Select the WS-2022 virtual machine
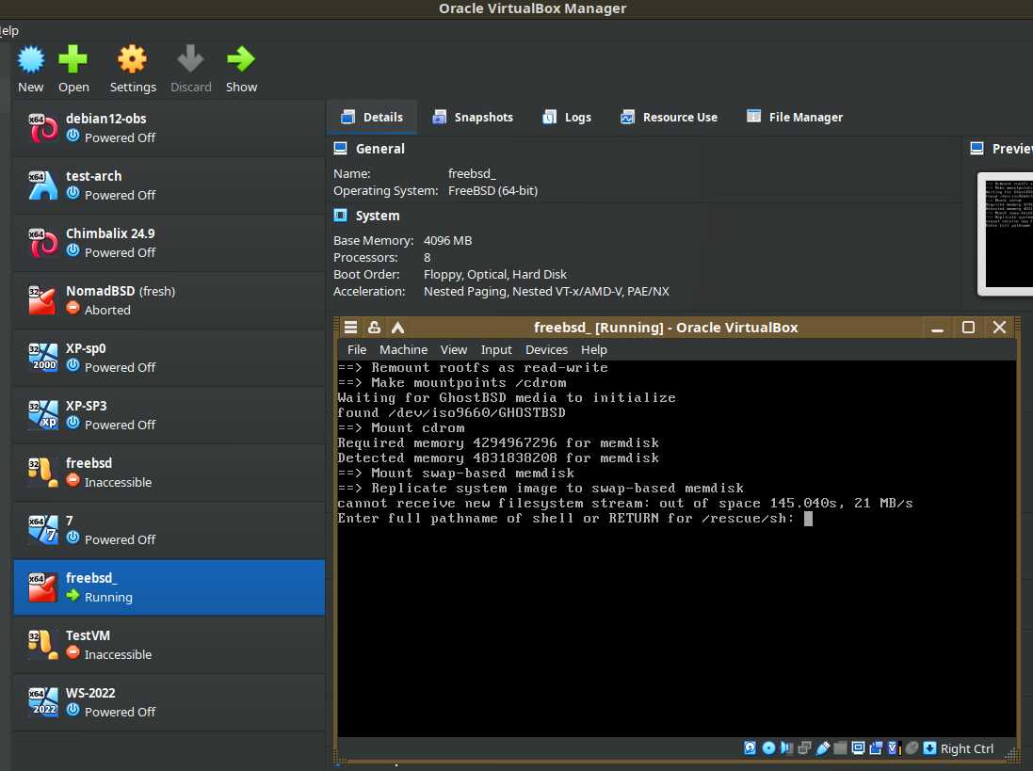The width and height of the screenshot is (1033, 771). click(x=169, y=702)
